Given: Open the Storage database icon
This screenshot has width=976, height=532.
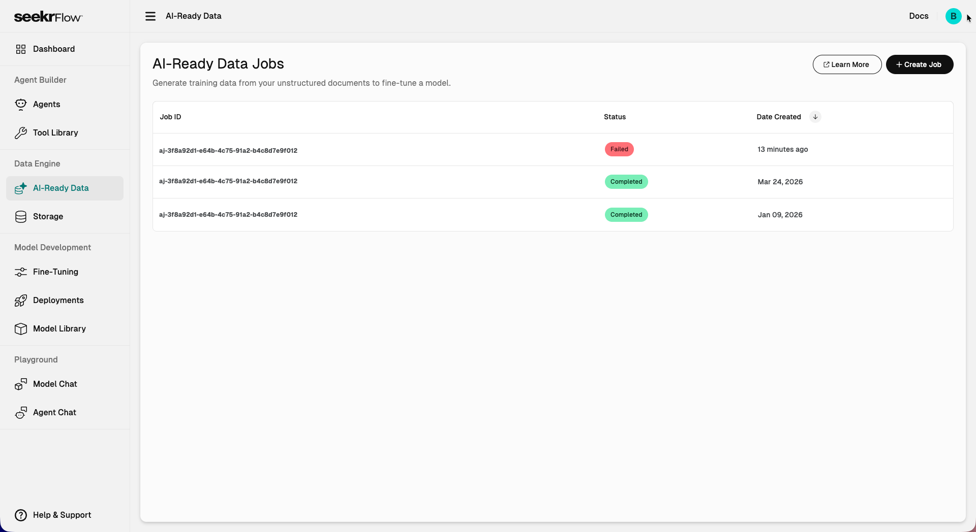Looking at the screenshot, I should click(x=20, y=216).
